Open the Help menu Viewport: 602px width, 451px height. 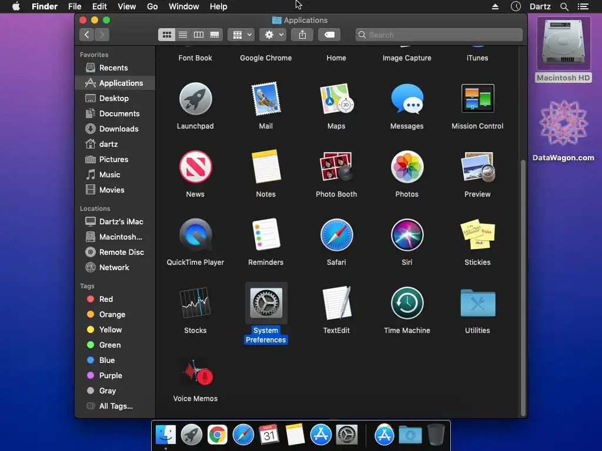pos(219,6)
